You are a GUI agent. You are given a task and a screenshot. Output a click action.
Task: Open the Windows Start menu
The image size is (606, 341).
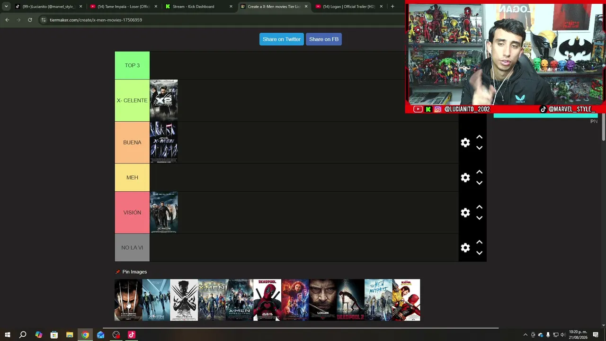tap(8, 335)
